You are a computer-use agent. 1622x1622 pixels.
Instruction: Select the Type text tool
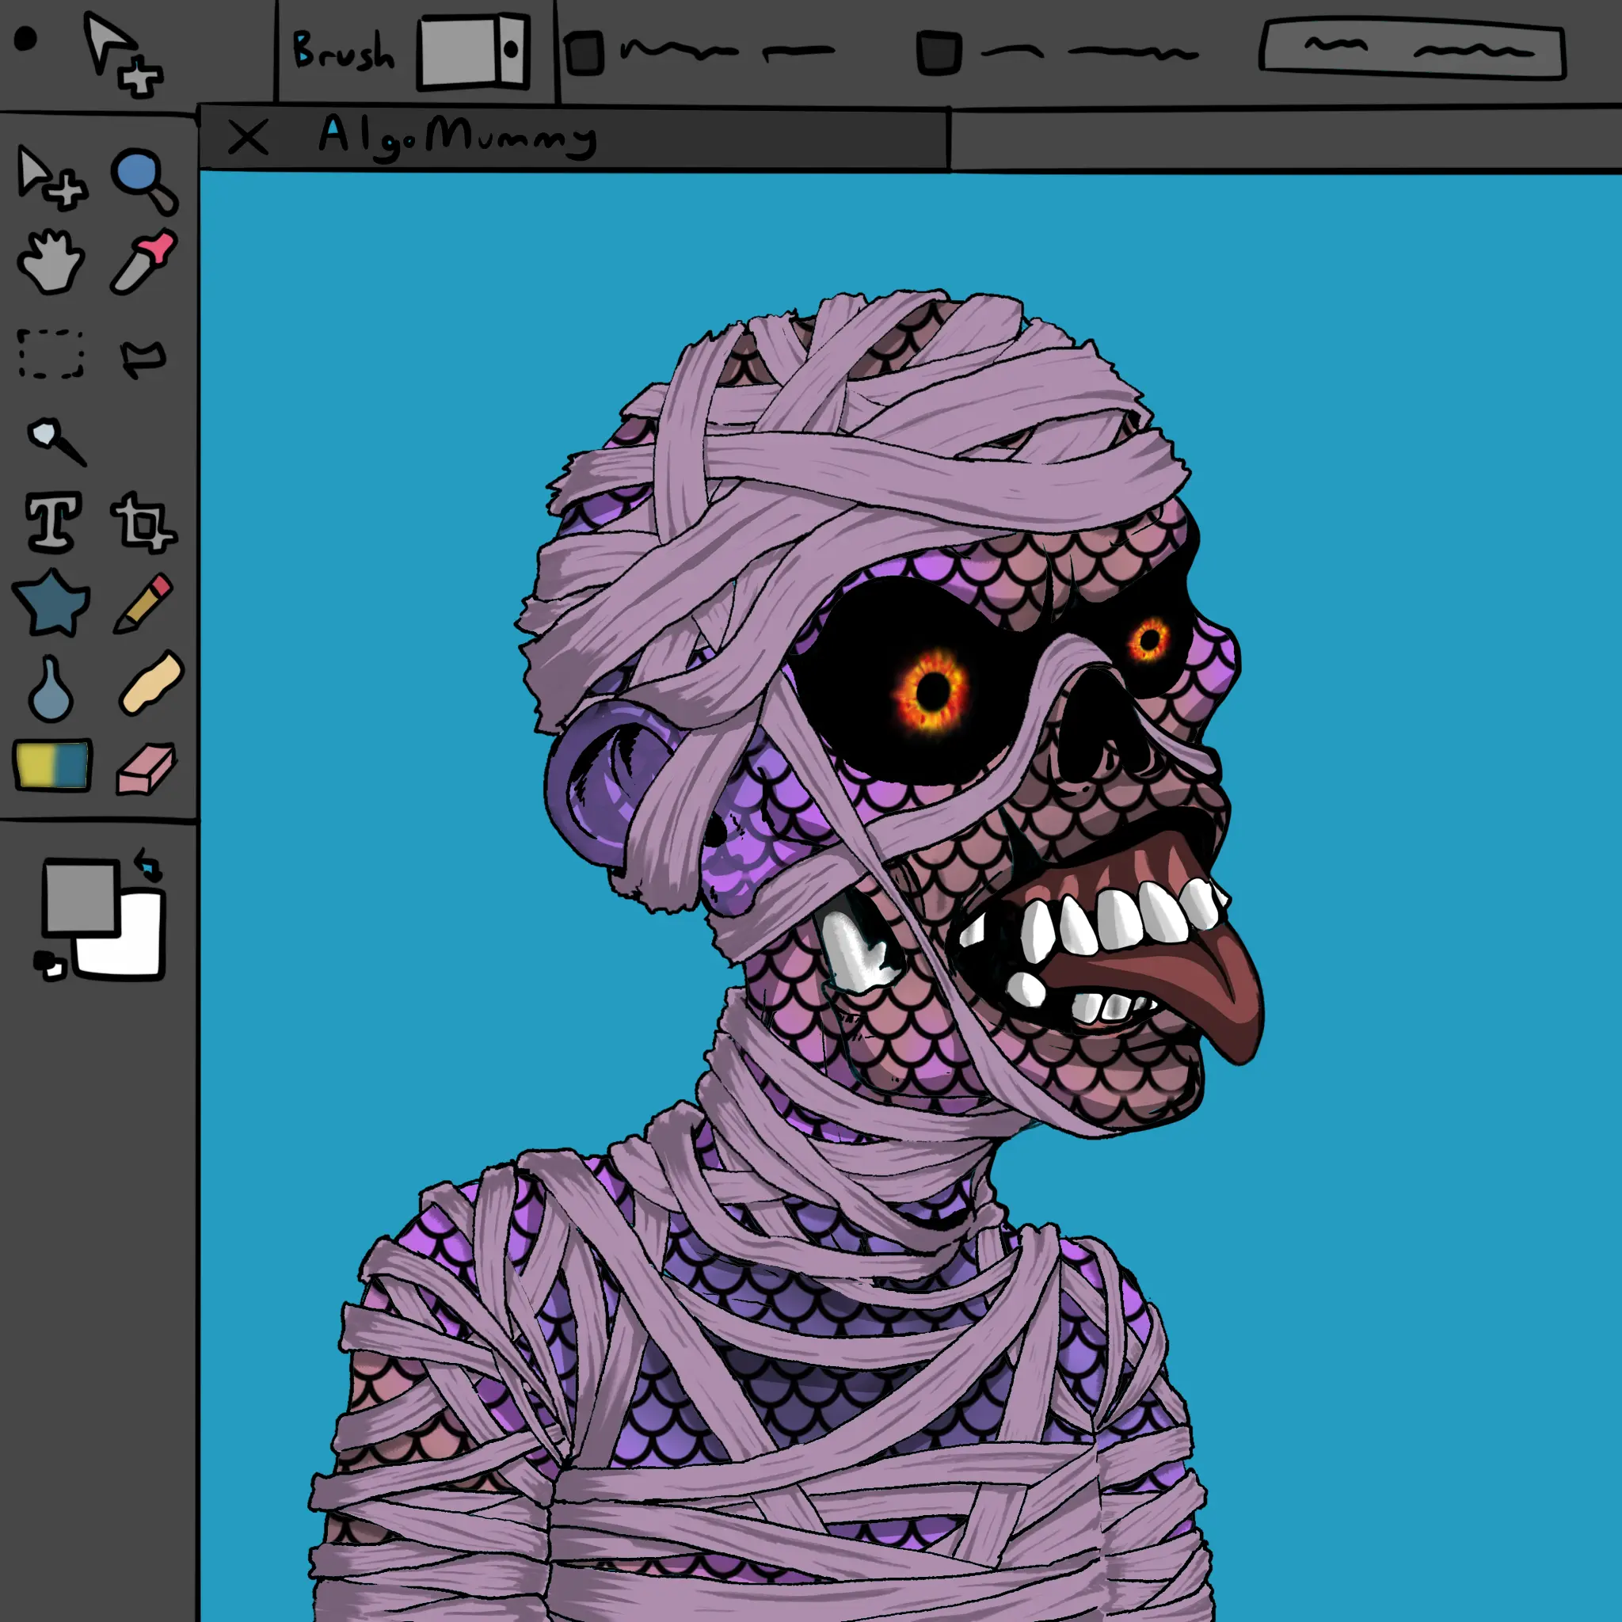click(x=54, y=521)
